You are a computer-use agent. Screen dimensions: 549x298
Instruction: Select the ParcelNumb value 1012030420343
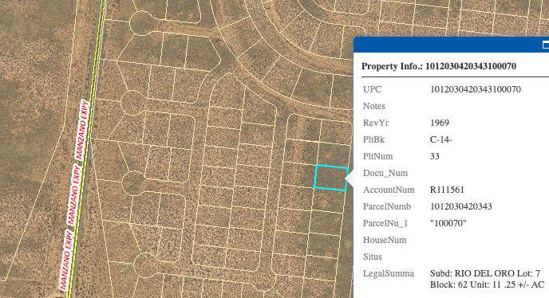(460, 206)
